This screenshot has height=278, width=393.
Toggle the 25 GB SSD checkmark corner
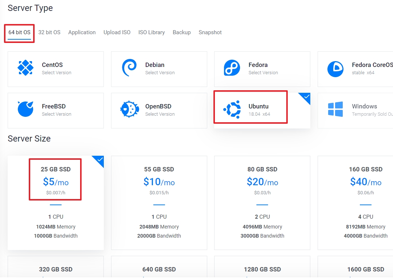pos(99,160)
